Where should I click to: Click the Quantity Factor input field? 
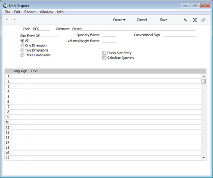[109, 35]
